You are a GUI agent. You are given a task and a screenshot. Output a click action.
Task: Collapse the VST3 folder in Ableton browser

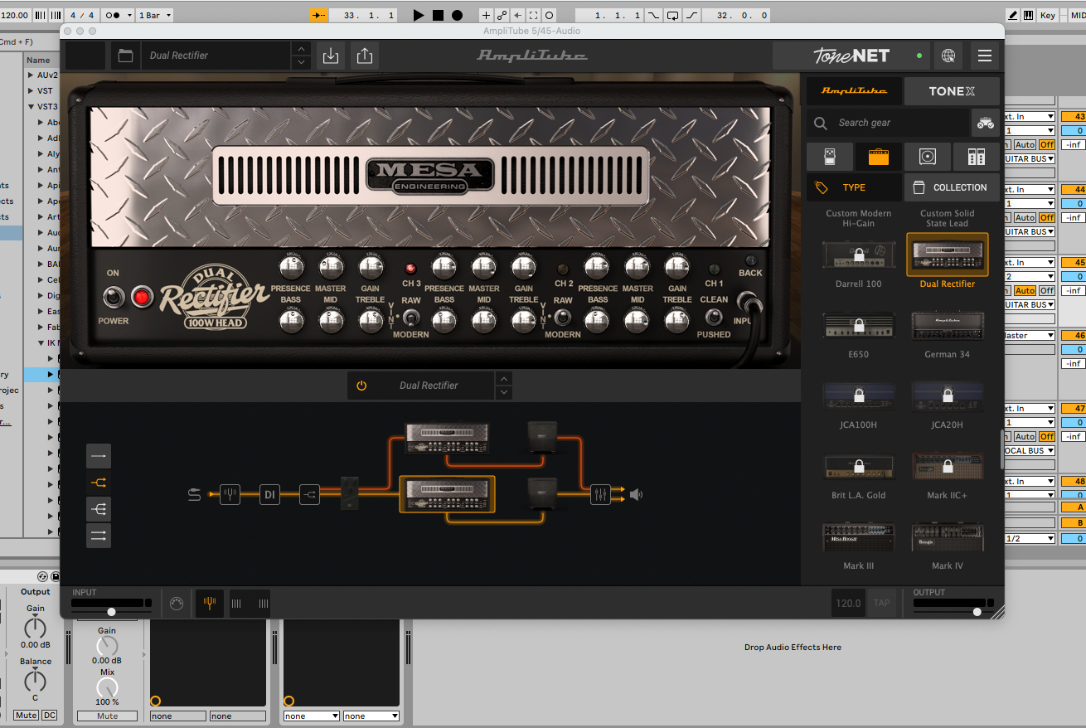31,107
